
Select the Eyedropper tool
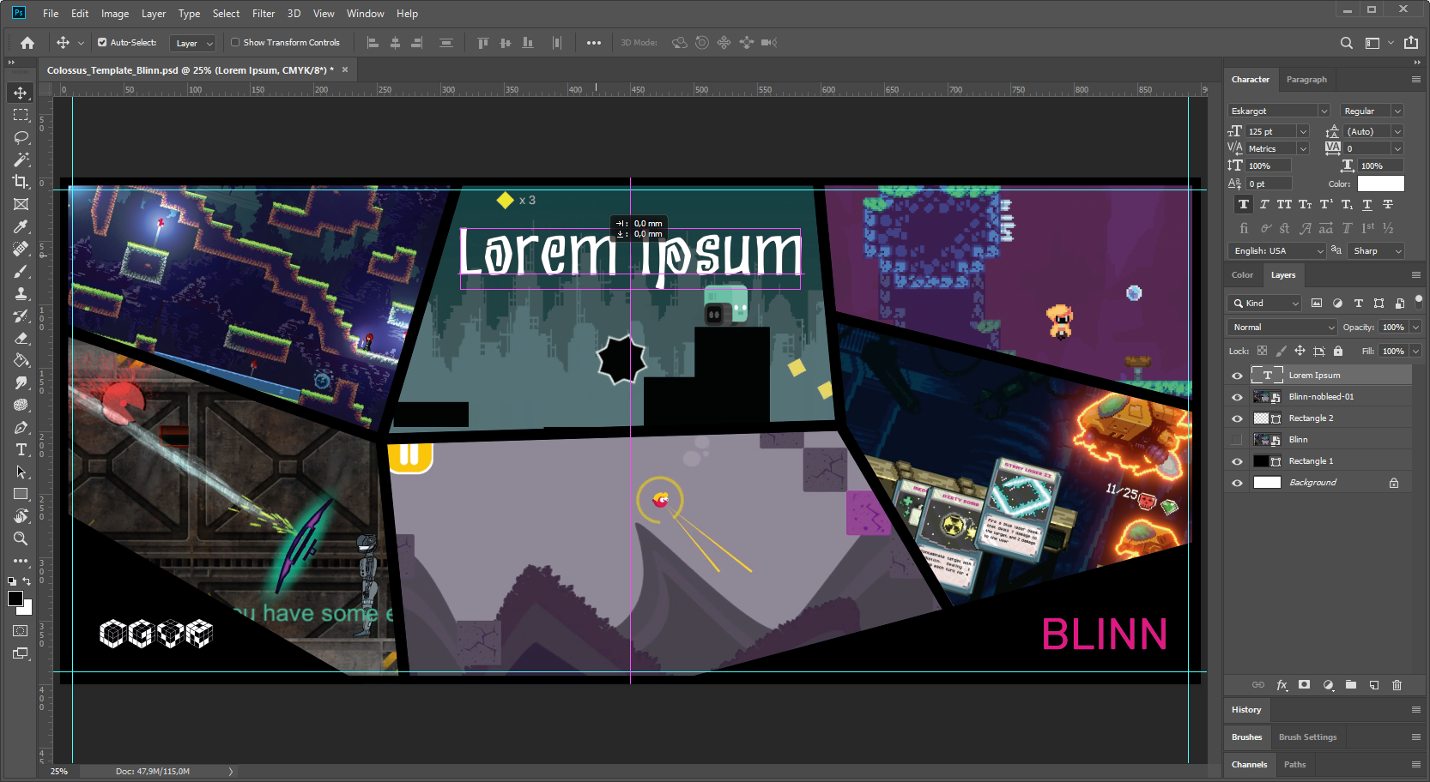pos(21,226)
